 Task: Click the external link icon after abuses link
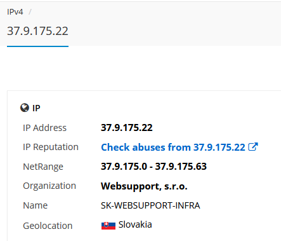253,147
